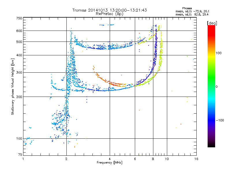Click the colorbar '100' tick label
The image size is (231, 173).
pos(219,53)
